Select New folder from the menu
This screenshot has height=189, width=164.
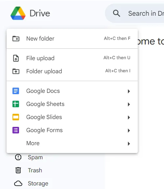click(x=72, y=39)
